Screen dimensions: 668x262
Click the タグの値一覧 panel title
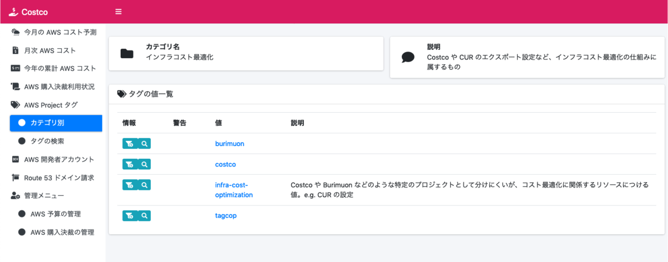151,94
